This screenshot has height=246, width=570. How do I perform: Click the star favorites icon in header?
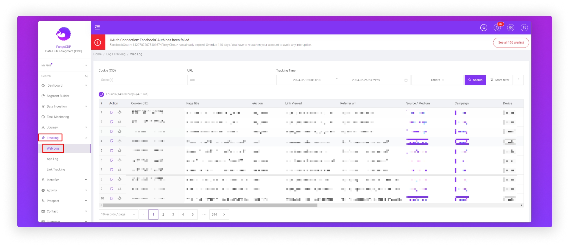(483, 28)
